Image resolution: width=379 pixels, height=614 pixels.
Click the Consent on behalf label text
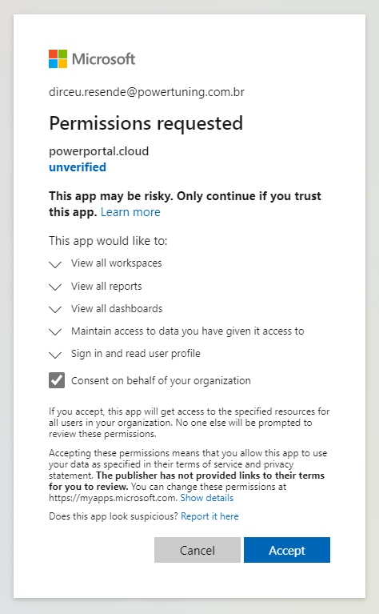pos(161,380)
